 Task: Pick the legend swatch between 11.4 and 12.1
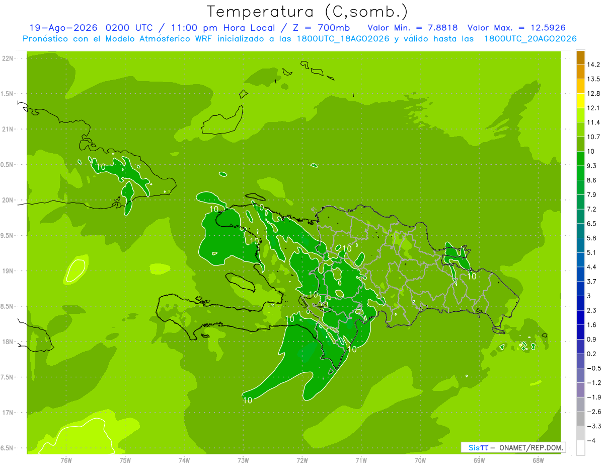pos(580,115)
